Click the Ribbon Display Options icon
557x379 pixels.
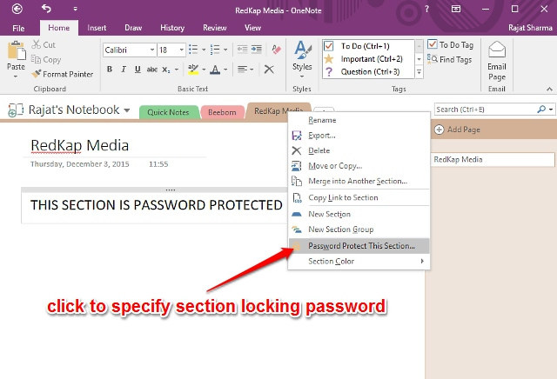pyautogui.click(x=456, y=9)
